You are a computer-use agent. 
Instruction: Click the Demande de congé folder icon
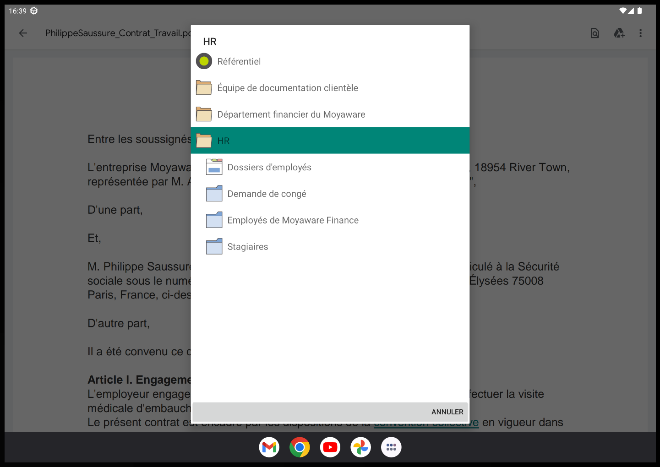214,194
